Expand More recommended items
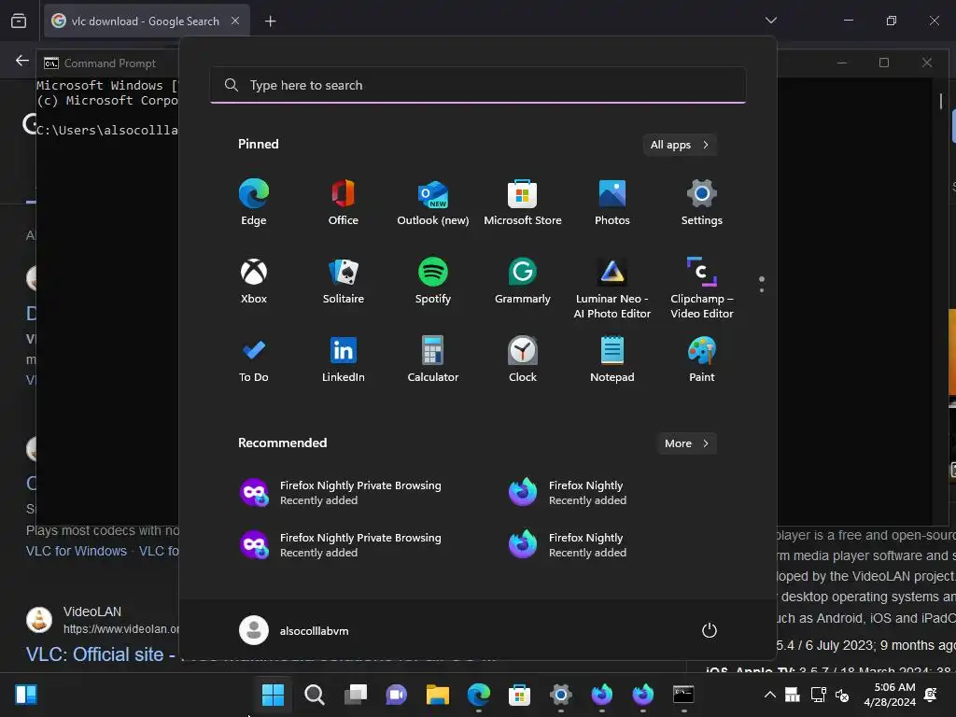The height and width of the screenshot is (717, 956). pyautogui.click(x=686, y=443)
